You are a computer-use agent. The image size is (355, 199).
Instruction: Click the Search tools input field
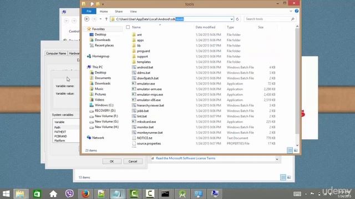click(267, 19)
